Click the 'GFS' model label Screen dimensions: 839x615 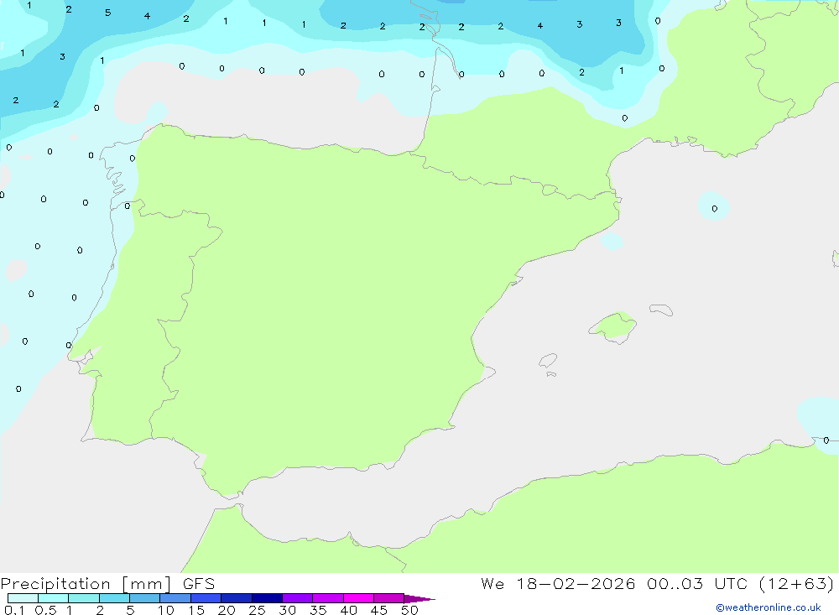pyautogui.click(x=199, y=584)
